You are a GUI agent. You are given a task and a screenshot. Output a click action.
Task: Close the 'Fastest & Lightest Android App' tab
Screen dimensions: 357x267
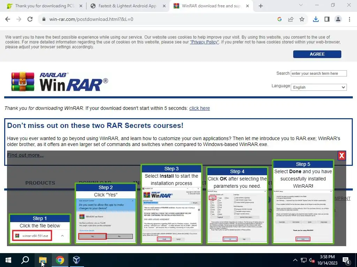click(x=164, y=6)
